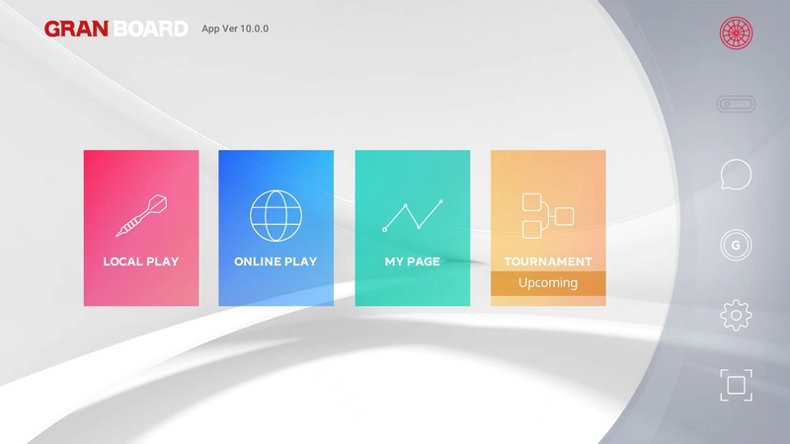
Task: Select the ONLINE PLAY label
Action: click(x=276, y=261)
